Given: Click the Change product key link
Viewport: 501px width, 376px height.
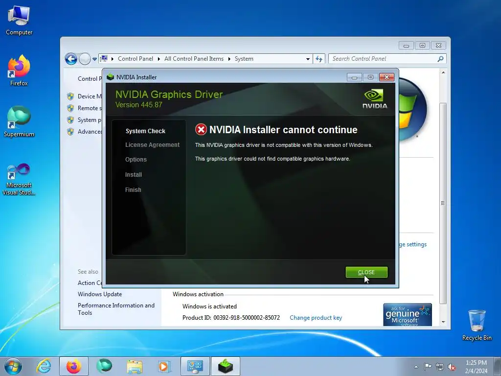Looking at the screenshot, I should (x=316, y=318).
